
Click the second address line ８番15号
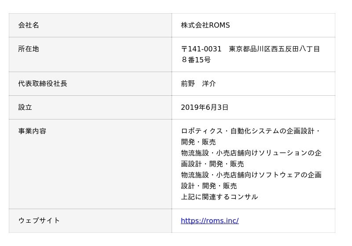[x=196, y=60]
